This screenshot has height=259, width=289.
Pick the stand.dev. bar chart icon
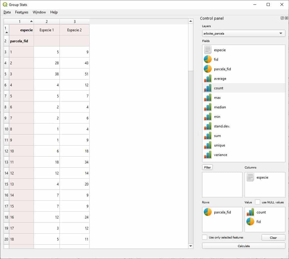(208, 126)
